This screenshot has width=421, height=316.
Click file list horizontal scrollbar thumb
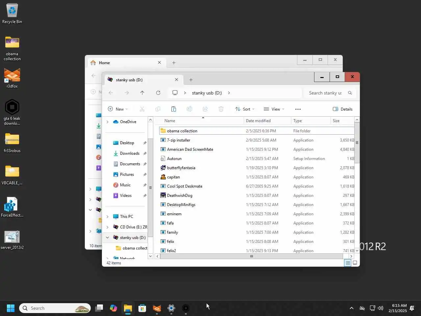[x=252, y=256]
